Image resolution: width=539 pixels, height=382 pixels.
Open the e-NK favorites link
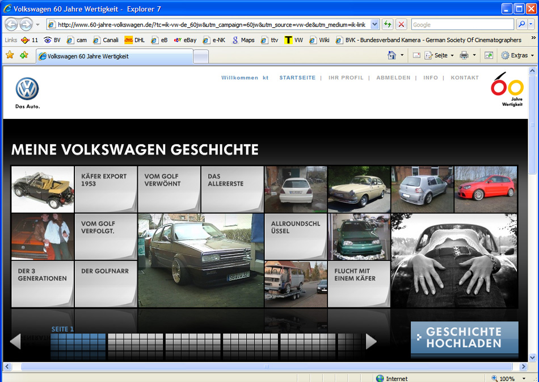coord(214,40)
